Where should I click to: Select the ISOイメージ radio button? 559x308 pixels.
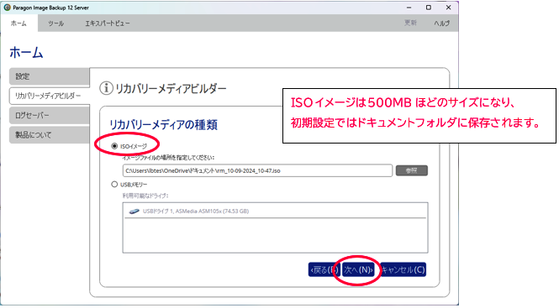(114, 146)
